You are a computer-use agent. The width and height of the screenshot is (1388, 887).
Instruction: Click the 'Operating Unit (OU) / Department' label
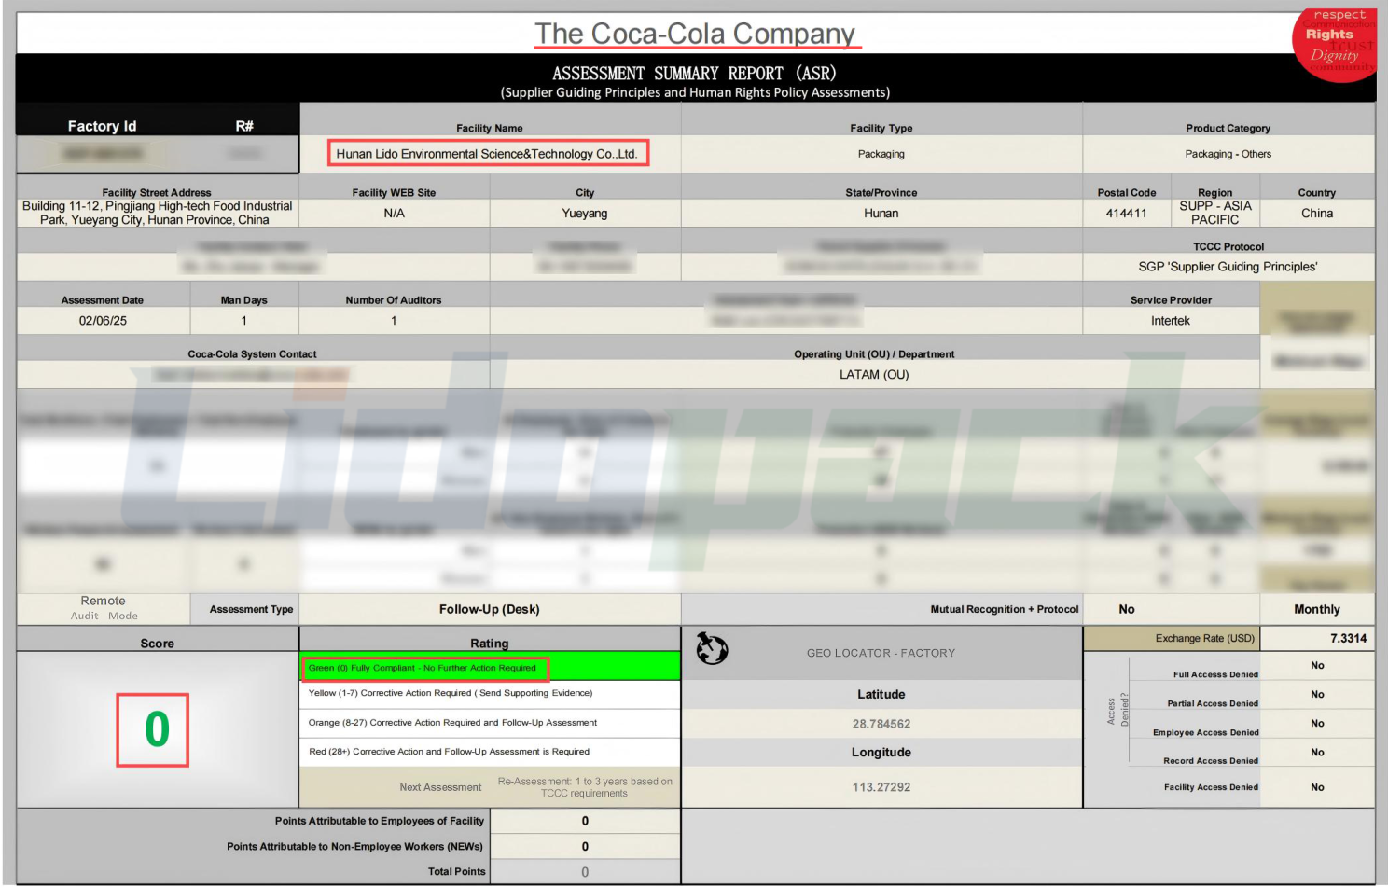click(x=874, y=353)
